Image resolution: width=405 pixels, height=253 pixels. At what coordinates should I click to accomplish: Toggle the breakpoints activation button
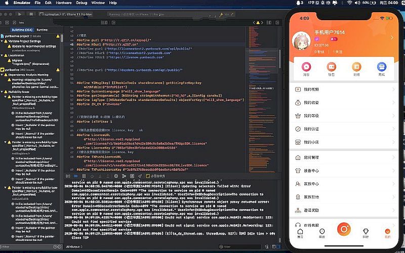pyautogui.click(x=75, y=176)
